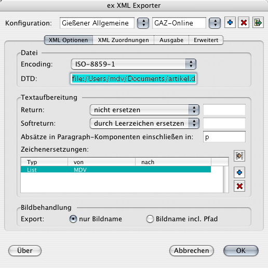Select the 'Bildname incl. Pfad' radio button

(x=150, y=219)
